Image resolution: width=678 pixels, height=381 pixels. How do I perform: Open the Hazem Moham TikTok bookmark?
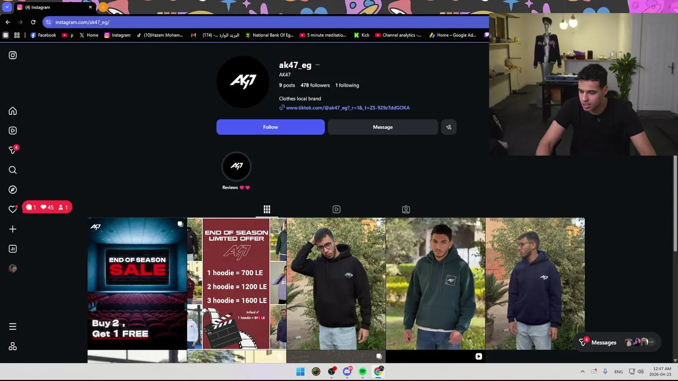tap(159, 35)
